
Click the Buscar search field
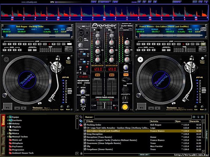(x=143, y=117)
